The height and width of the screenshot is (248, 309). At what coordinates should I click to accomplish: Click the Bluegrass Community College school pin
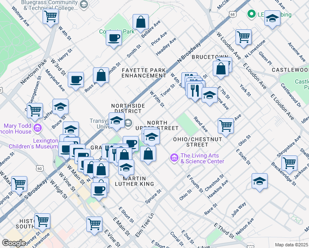(84, 4)
